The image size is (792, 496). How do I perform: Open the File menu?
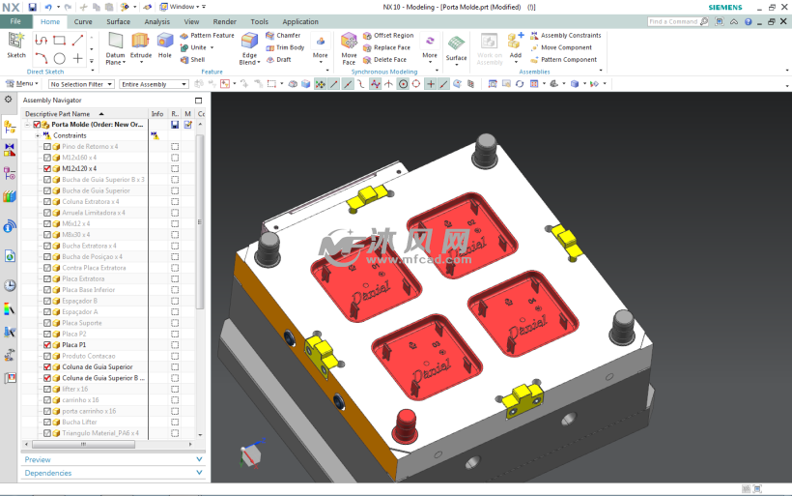click(x=15, y=21)
